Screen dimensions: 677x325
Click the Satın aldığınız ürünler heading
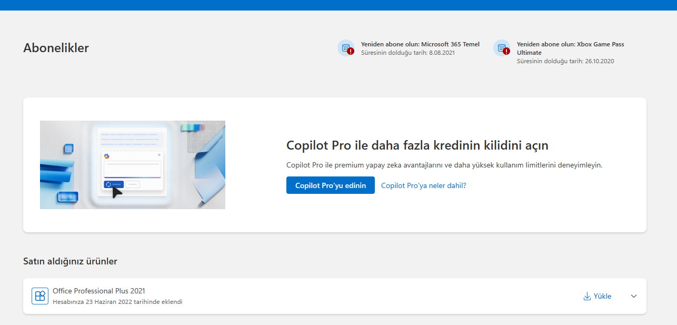[x=70, y=261]
